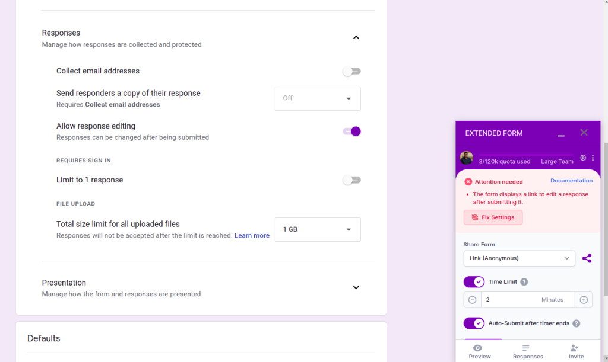Open the settings gear in Extended Form header
Image resolution: width=608 pixels, height=362 pixels.
point(582,158)
